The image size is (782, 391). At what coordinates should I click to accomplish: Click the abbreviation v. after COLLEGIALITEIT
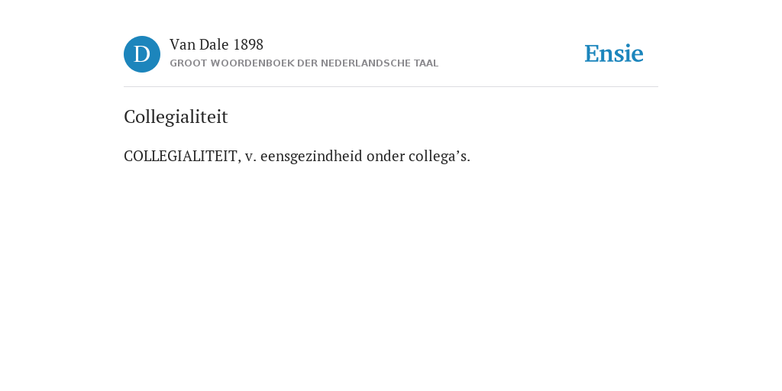point(250,157)
